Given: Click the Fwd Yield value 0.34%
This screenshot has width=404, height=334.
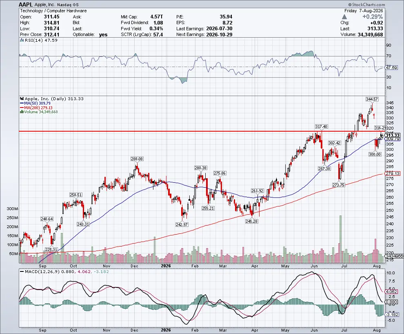Looking at the screenshot, I should [156, 29].
